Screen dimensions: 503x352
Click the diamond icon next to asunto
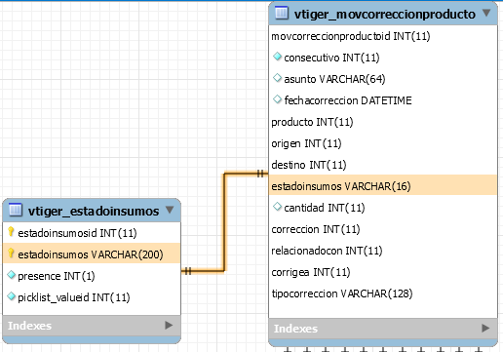tap(277, 78)
